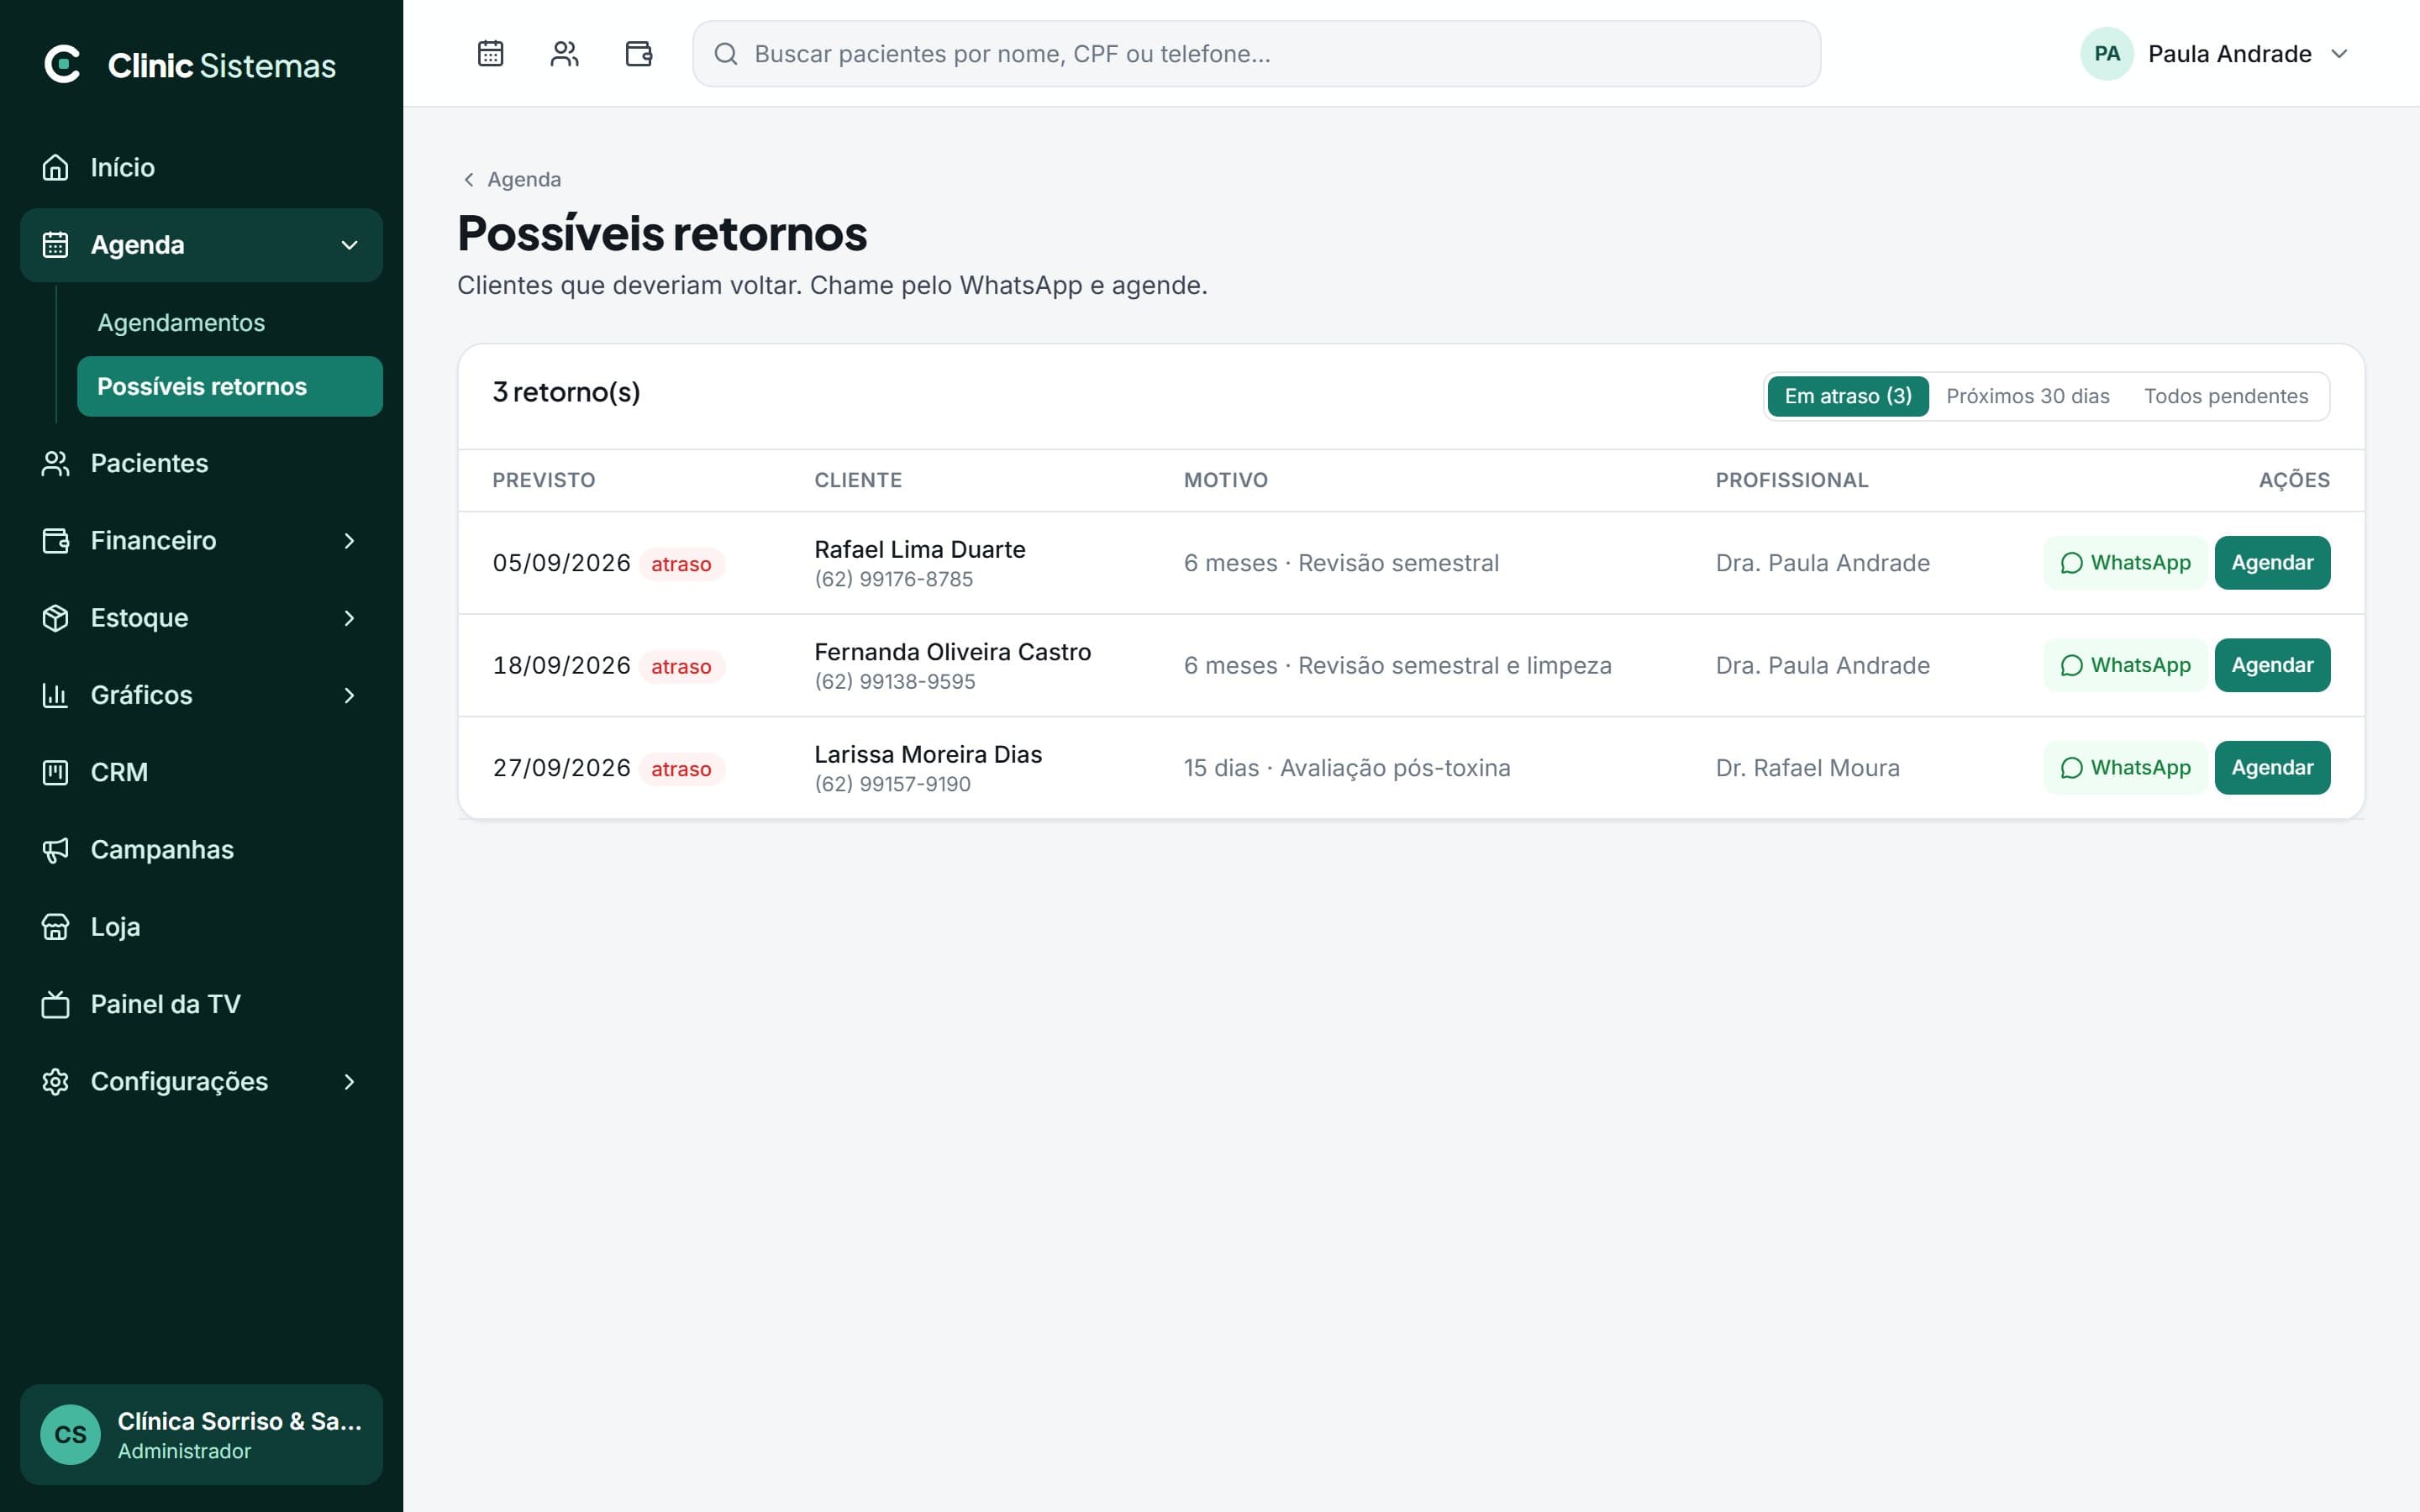Expand the Configurações sidebar menu
The height and width of the screenshot is (1512, 2420).
pyautogui.click(x=201, y=1081)
